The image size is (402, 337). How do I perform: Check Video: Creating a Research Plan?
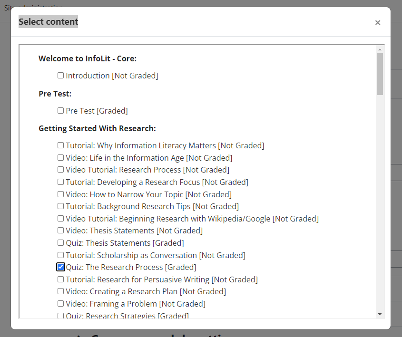[60, 291]
